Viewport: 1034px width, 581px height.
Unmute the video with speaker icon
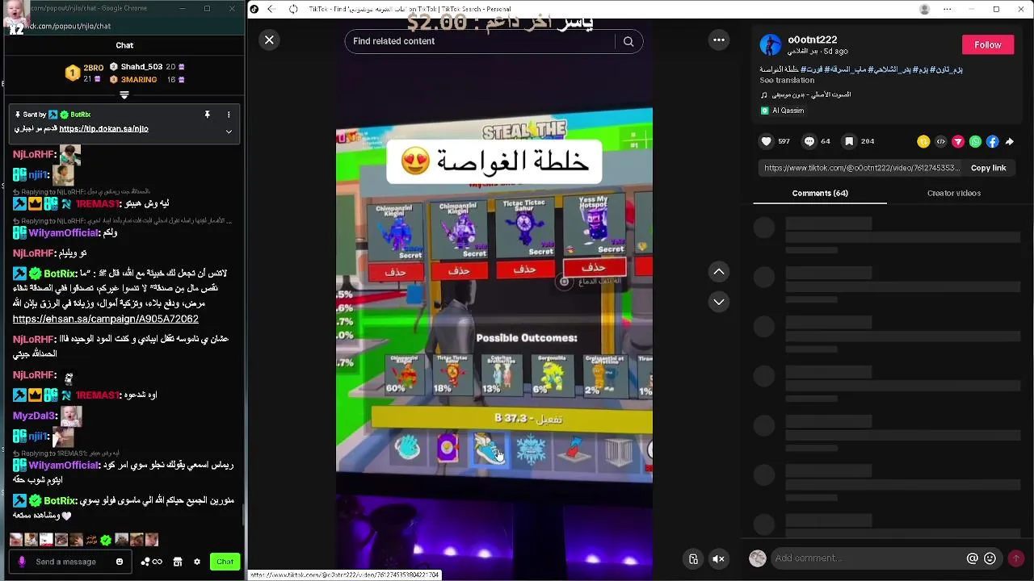click(718, 558)
